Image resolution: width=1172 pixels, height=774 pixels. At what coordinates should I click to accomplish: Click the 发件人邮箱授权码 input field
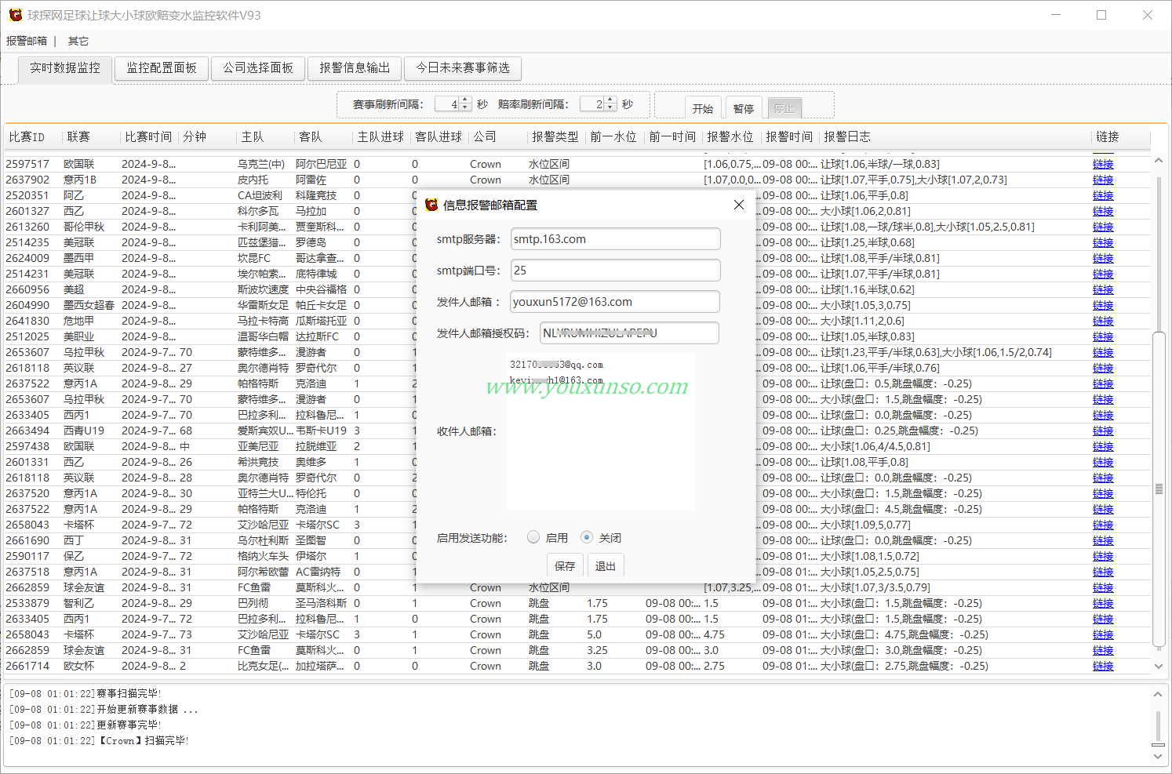point(629,333)
